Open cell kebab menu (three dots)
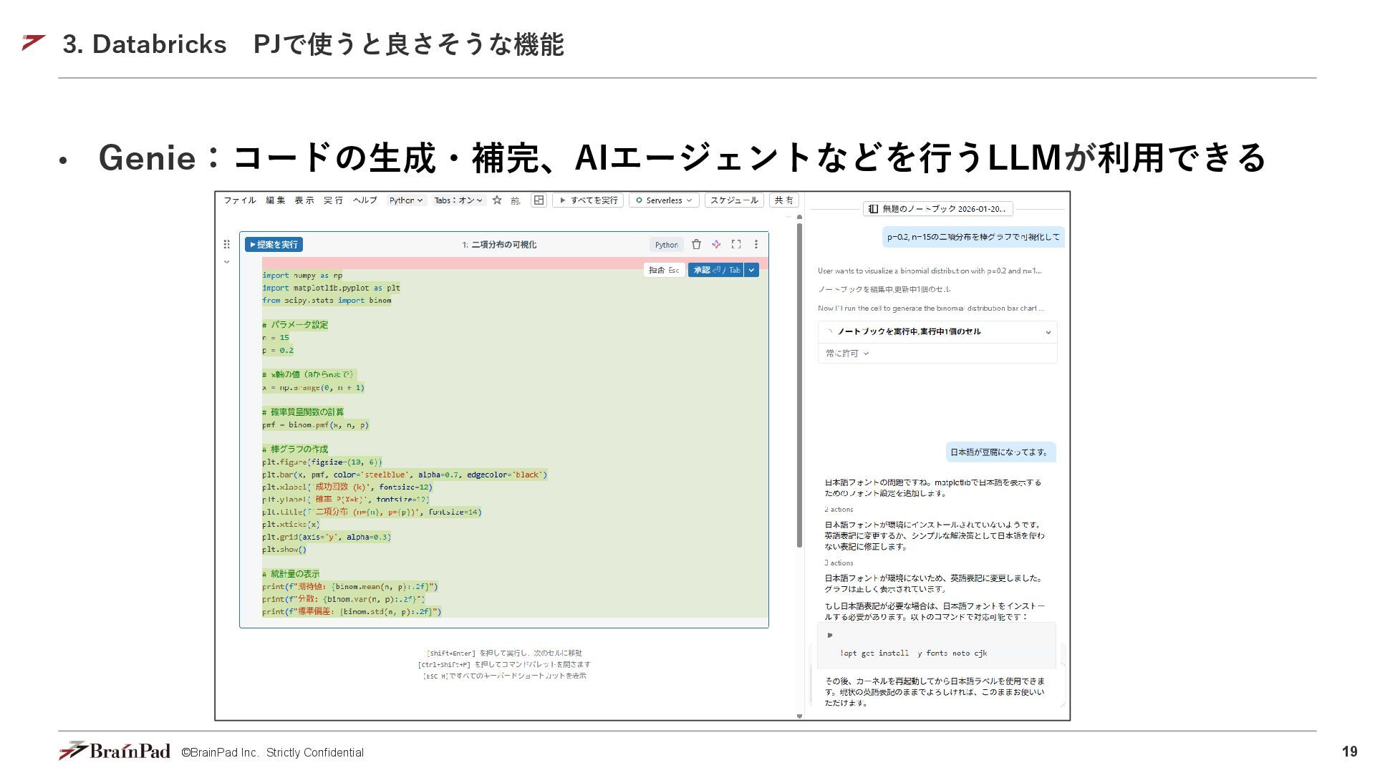The height and width of the screenshot is (773, 1375). (x=756, y=245)
